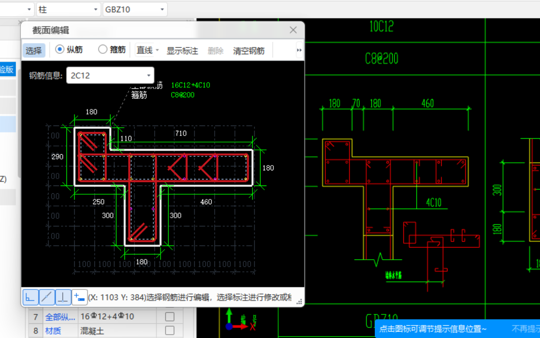Open the 钢筋信息 2C12 dropdown
Viewport: 540px width, 338px height.
(110, 76)
